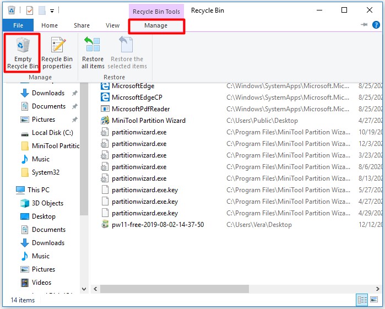Click the horizontal scrollbar right arrow
Screen dimensions: 385x309
377,289
